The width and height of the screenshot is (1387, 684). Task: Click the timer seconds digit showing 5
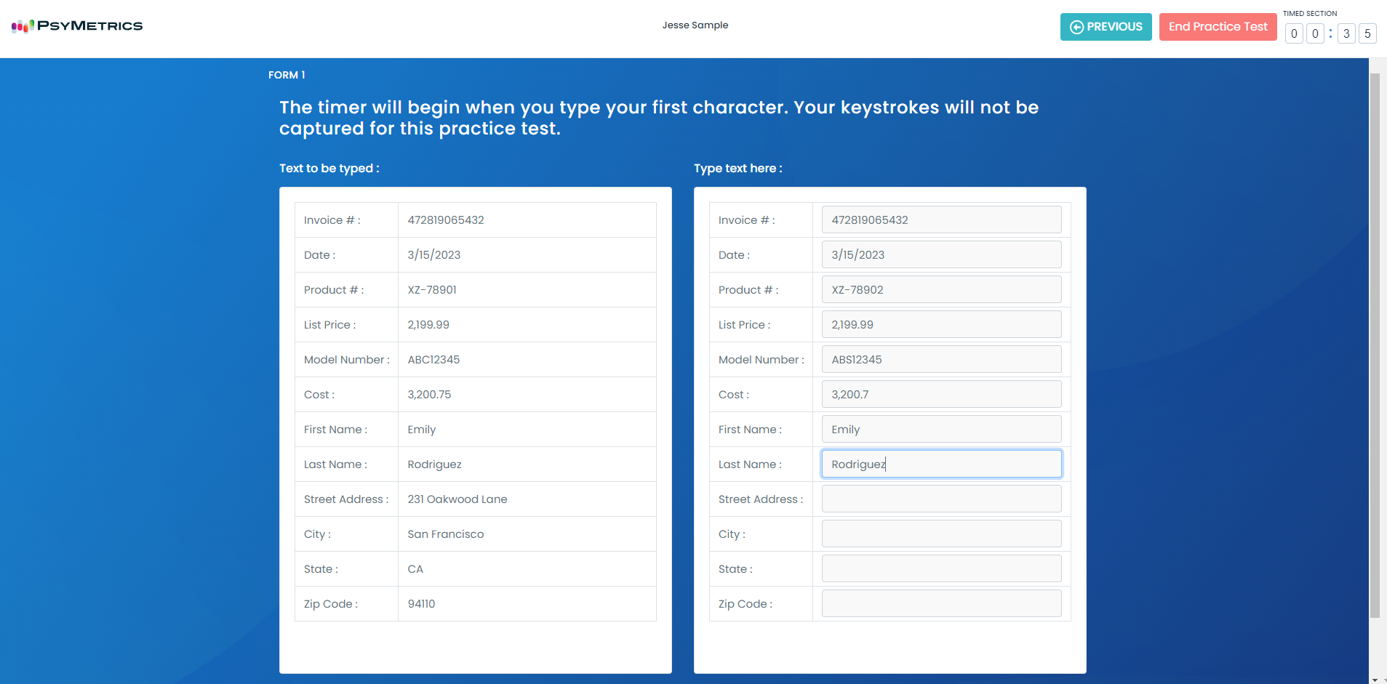click(x=1367, y=34)
